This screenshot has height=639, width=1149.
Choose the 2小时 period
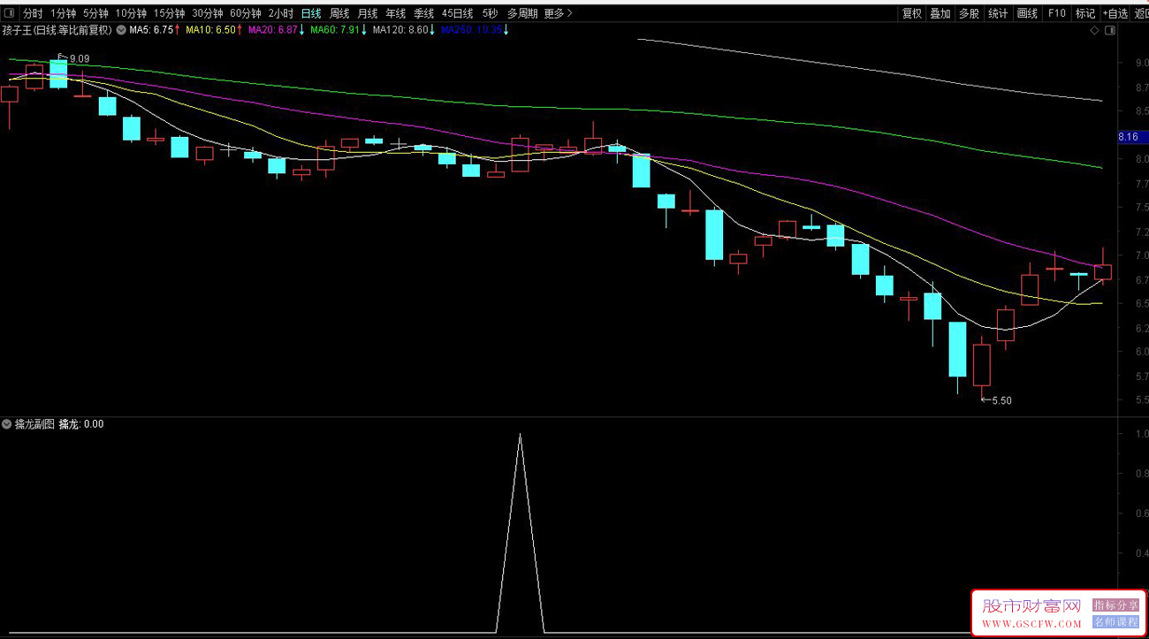tap(281, 13)
